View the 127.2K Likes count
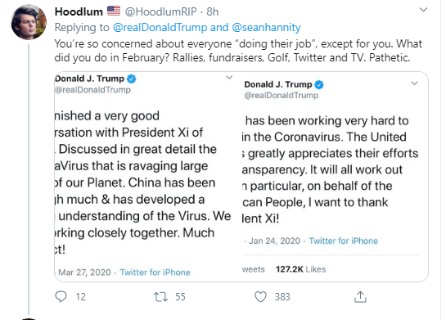The height and width of the screenshot is (320, 446). tap(300, 269)
